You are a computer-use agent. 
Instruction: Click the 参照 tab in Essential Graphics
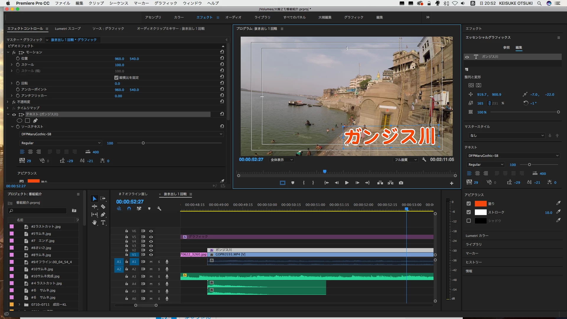tap(506, 48)
